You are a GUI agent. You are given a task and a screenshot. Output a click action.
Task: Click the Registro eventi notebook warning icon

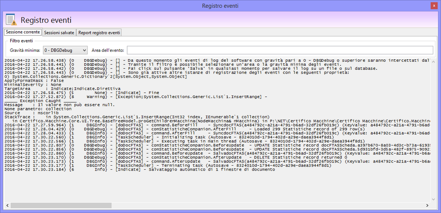(x=11, y=20)
